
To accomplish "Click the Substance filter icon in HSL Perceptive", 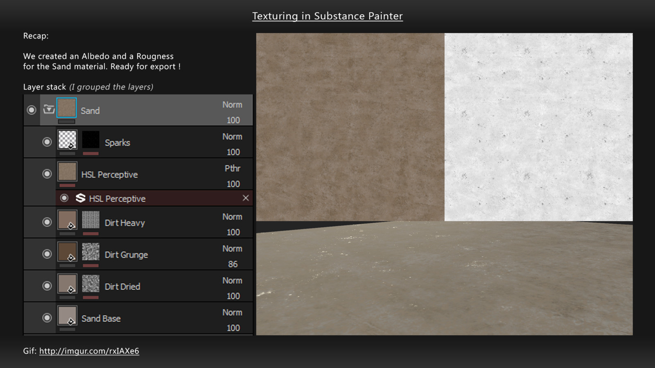I will [81, 198].
